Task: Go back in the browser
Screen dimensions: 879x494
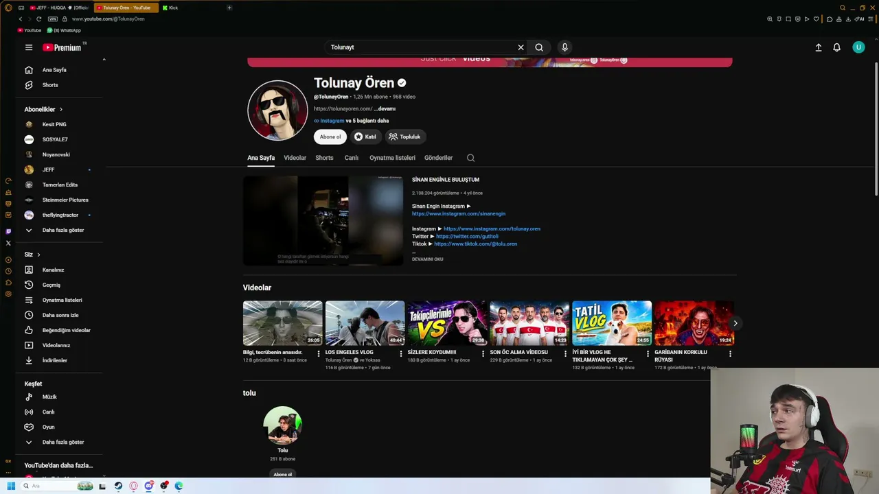Action: coord(21,19)
